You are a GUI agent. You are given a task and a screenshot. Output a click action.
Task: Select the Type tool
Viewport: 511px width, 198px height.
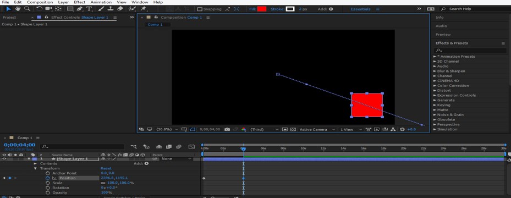point(89,9)
